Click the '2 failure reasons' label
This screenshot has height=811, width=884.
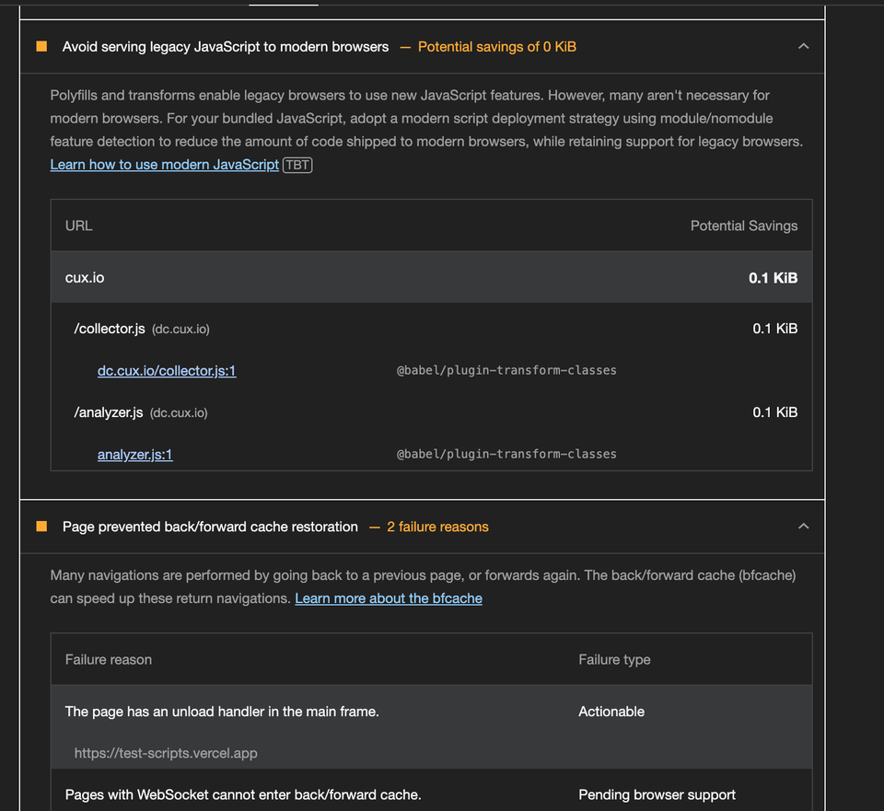pyautogui.click(x=437, y=527)
